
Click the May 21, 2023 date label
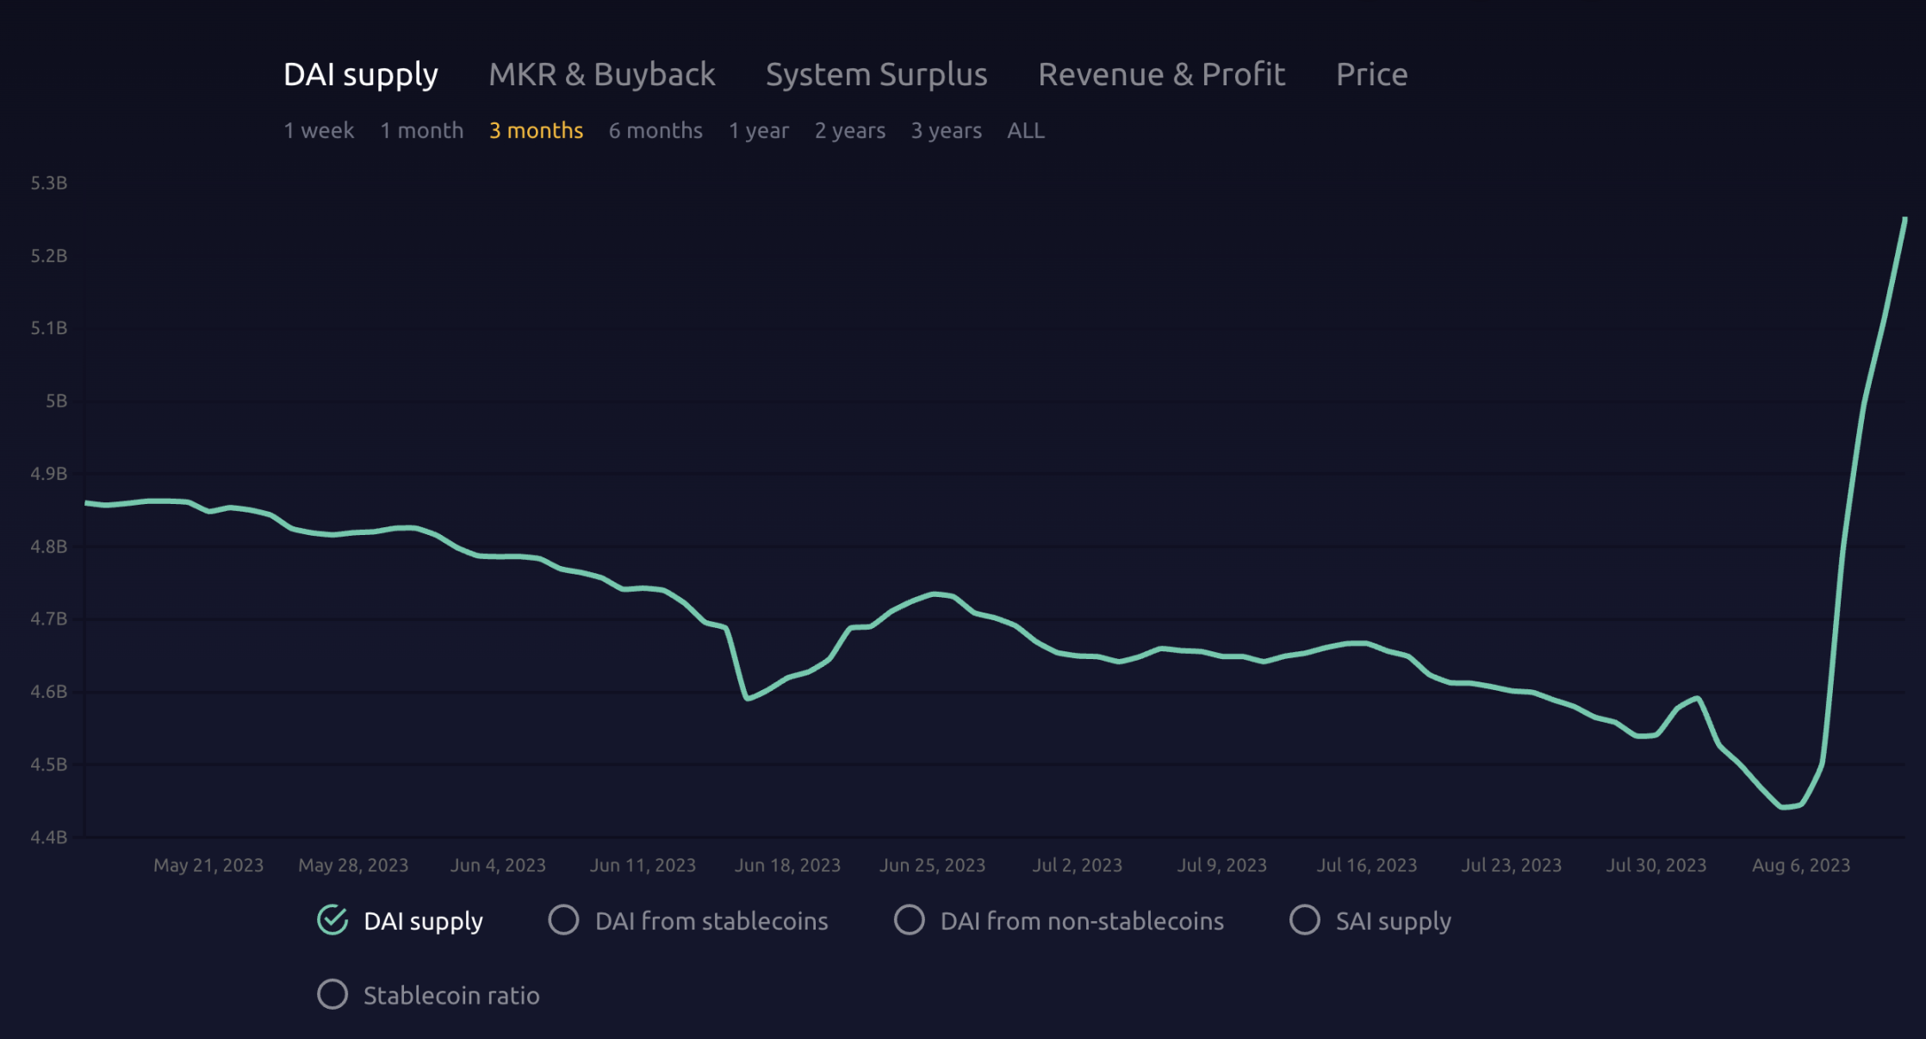click(208, 865)
